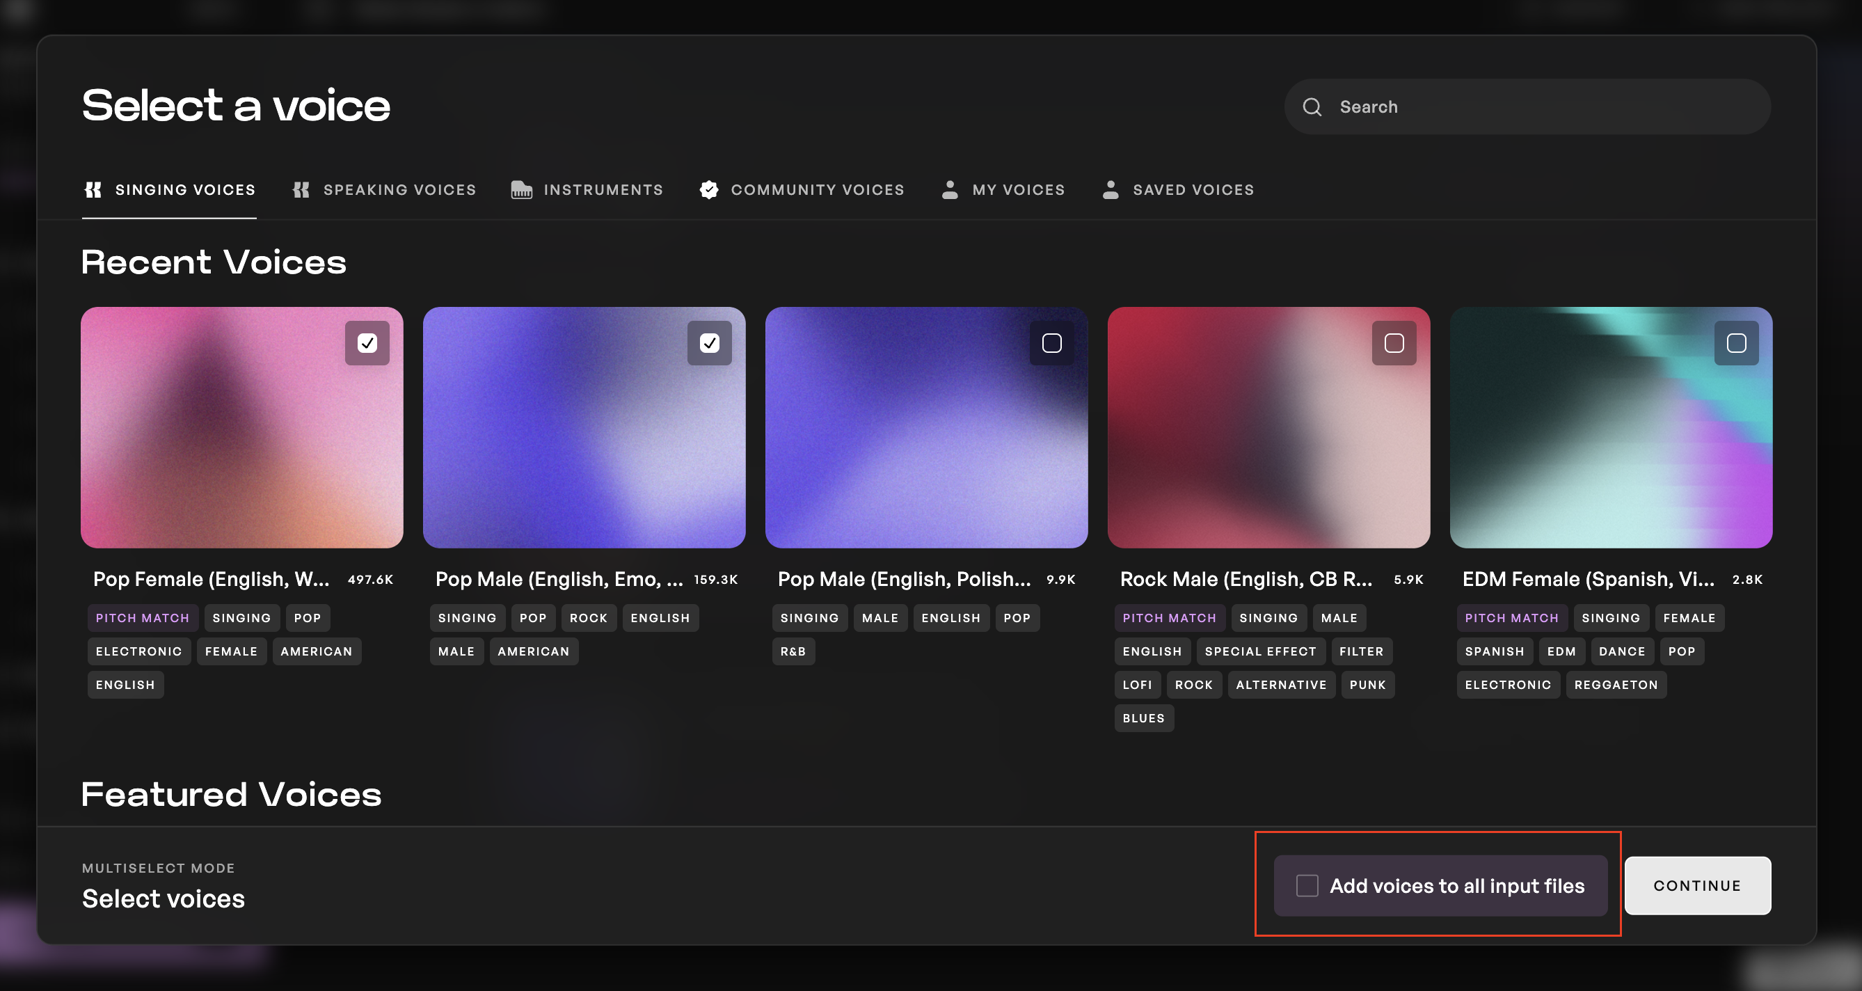Click the Instruments piano icon
1862x991 pixels.
tap(521, 189)
